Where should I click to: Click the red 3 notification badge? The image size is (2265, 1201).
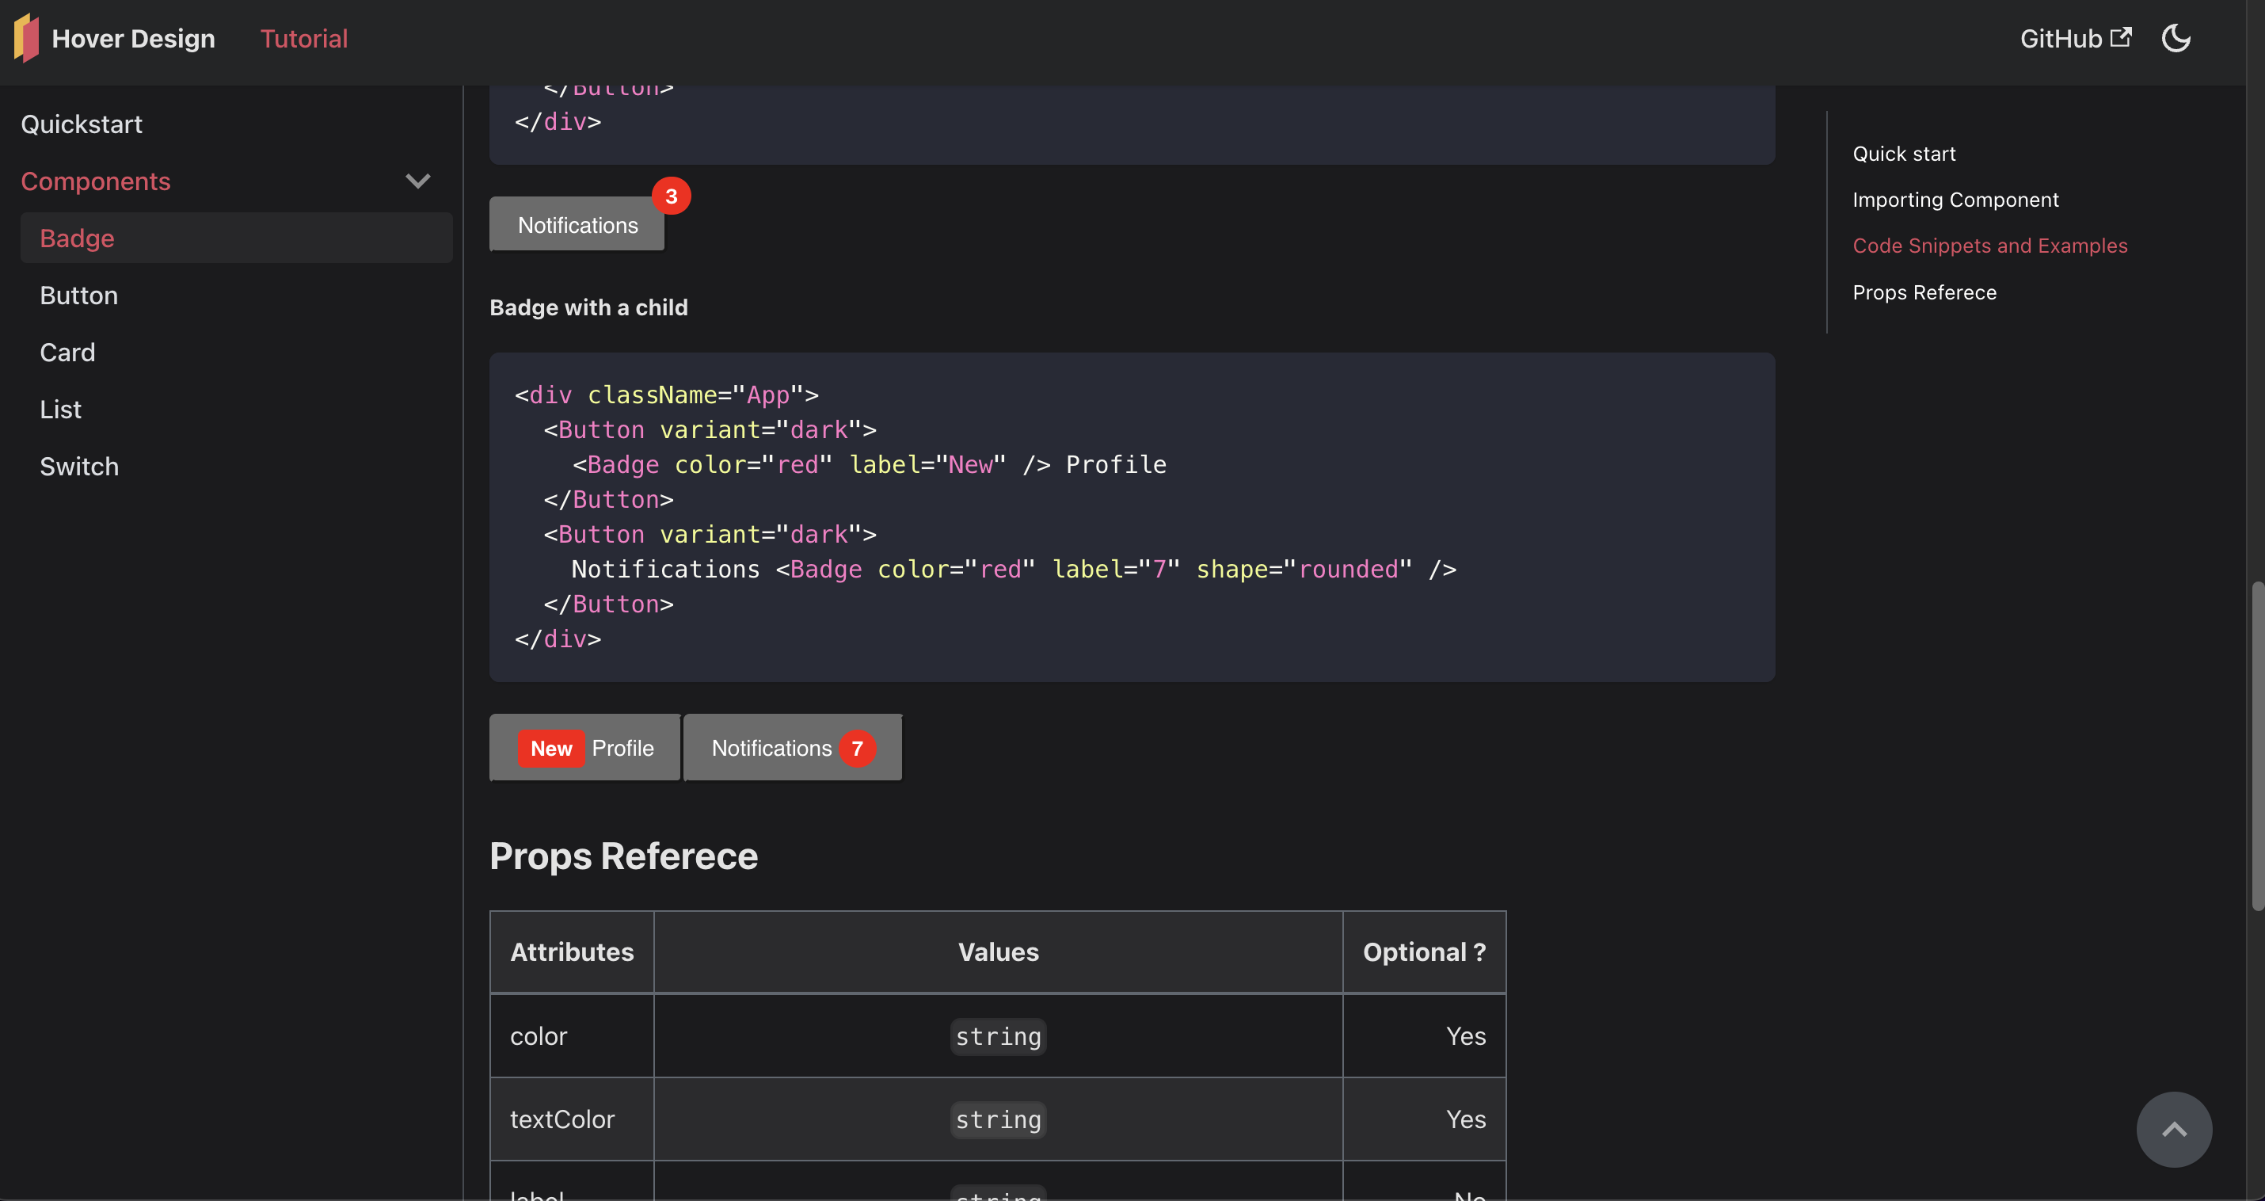click(x=671, y=196)
